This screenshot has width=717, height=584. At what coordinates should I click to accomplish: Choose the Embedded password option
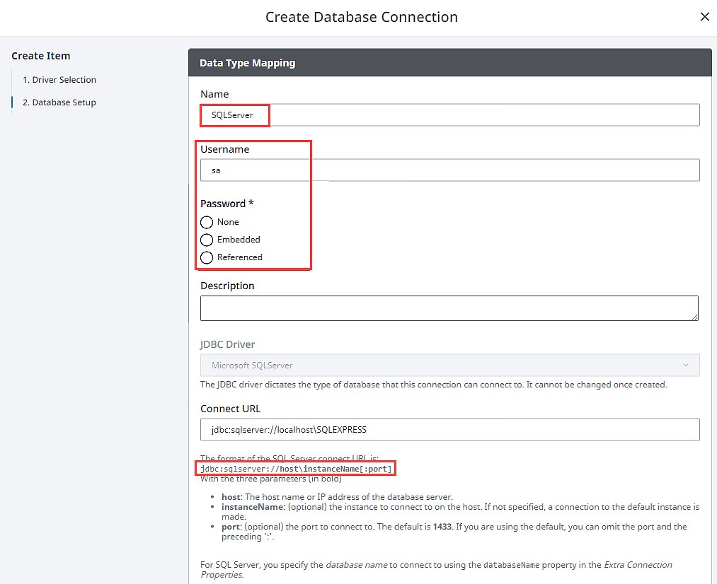(x=207, y=240)
